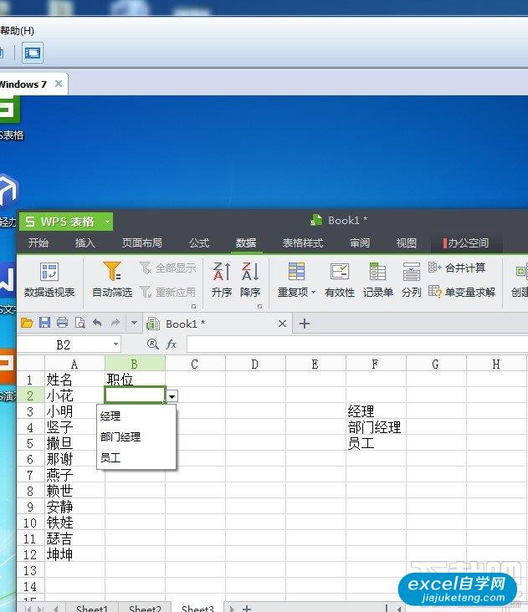Click cell F4 with 部门经理
528x612 pixels.
(x=376, y=427)
